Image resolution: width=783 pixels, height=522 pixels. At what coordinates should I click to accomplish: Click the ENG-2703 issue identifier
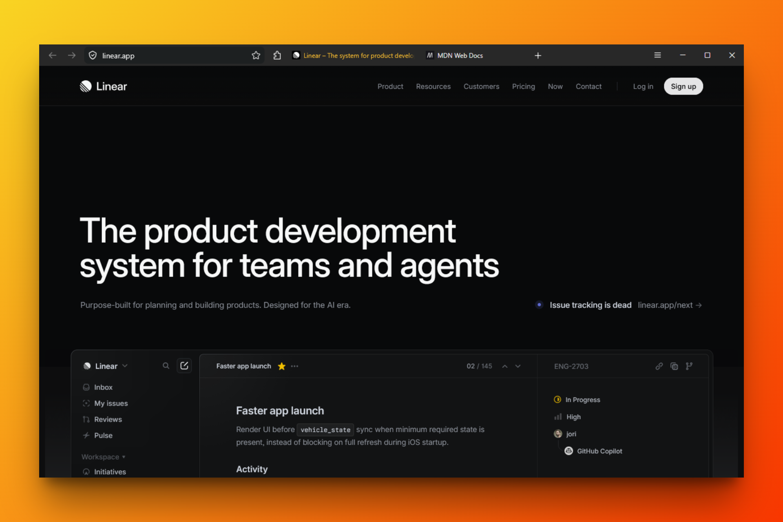click(571, 366)
